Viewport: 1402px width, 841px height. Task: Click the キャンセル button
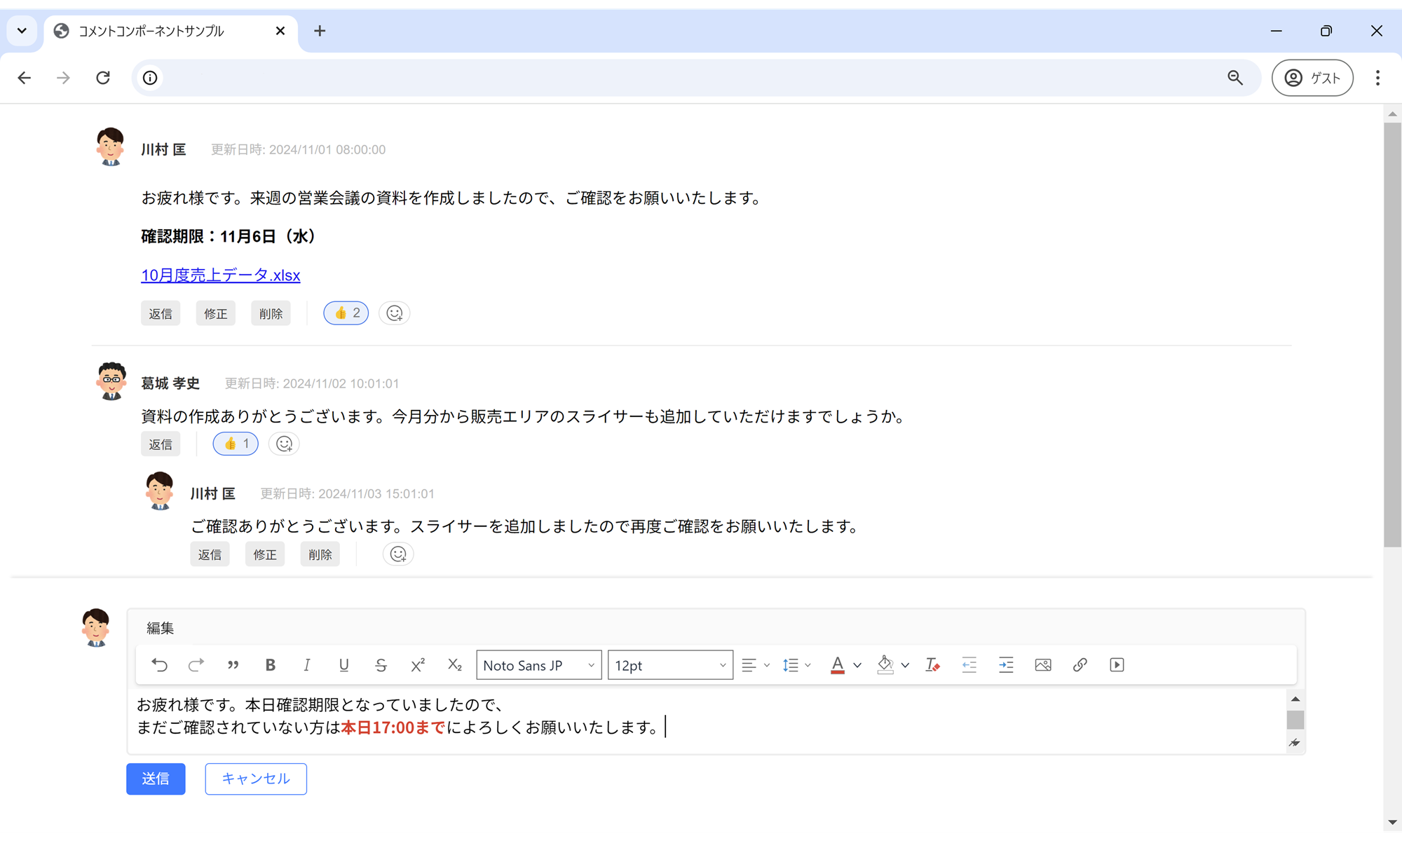pos(256,779)
